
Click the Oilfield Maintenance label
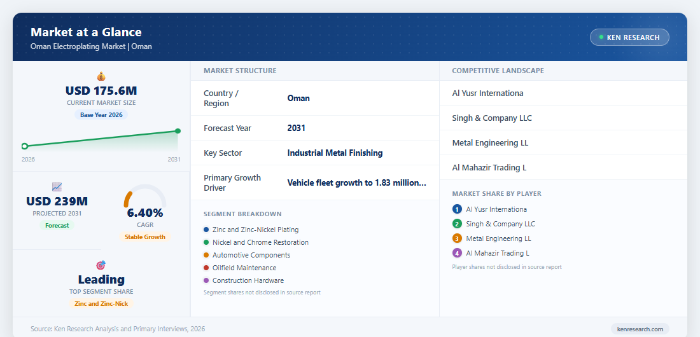point(244,268)
